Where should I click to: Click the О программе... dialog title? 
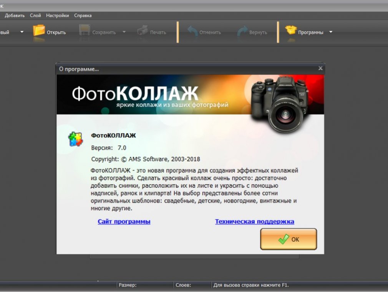coord(79,69)
